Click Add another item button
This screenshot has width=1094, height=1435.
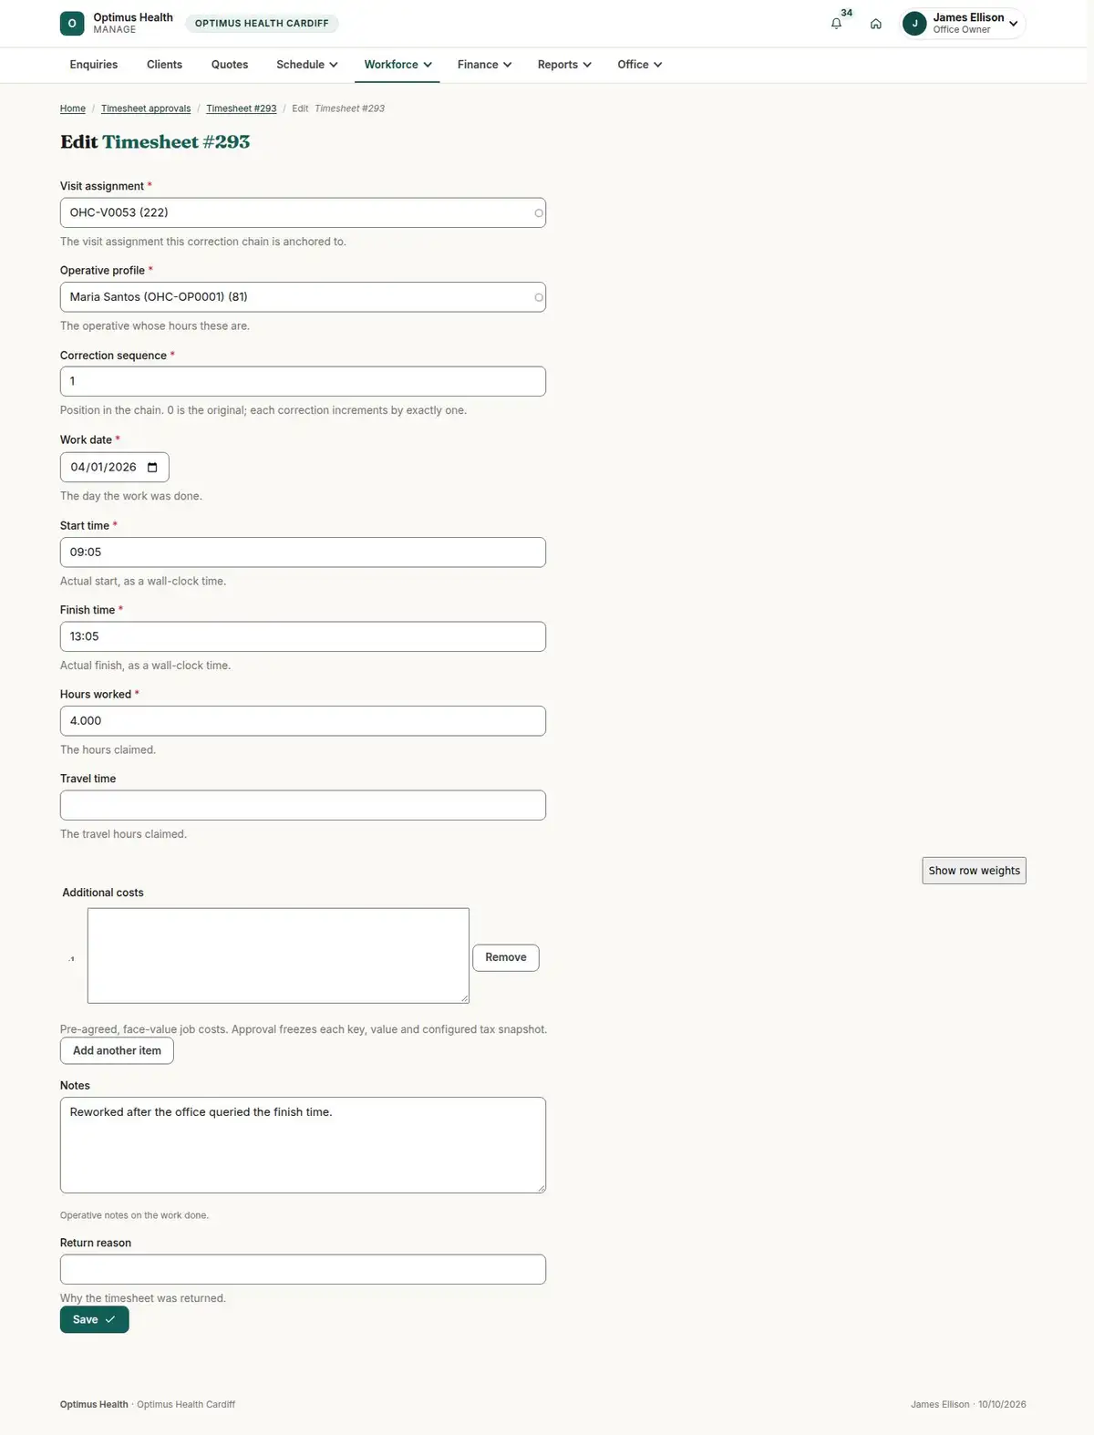coord(117,1050)
